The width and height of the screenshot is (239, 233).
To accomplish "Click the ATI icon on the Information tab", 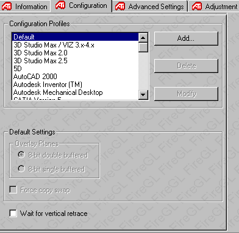I will tap(7, 7).
